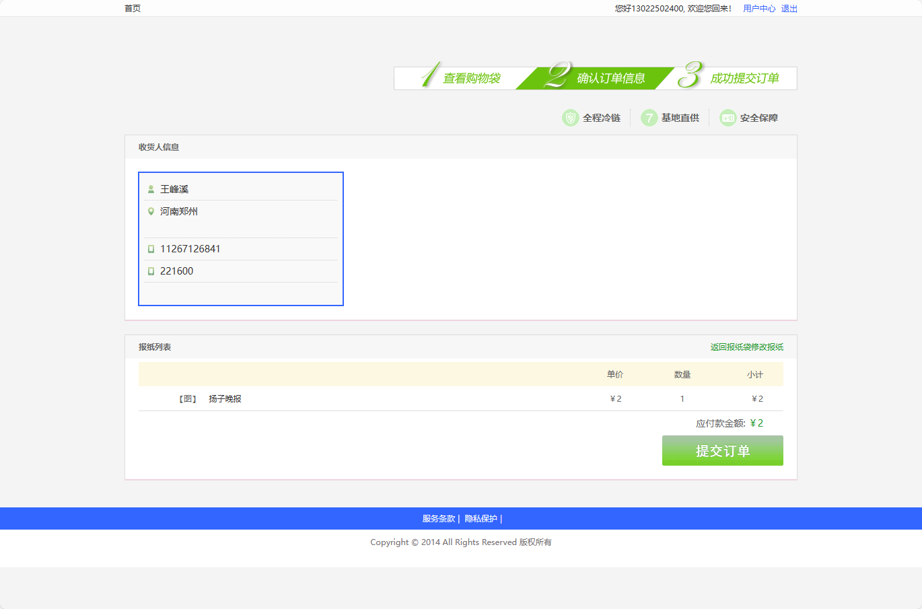Screen dimensions: 922x609
Task: Click the 安全保障 badge icon
Action: (728, 118)
